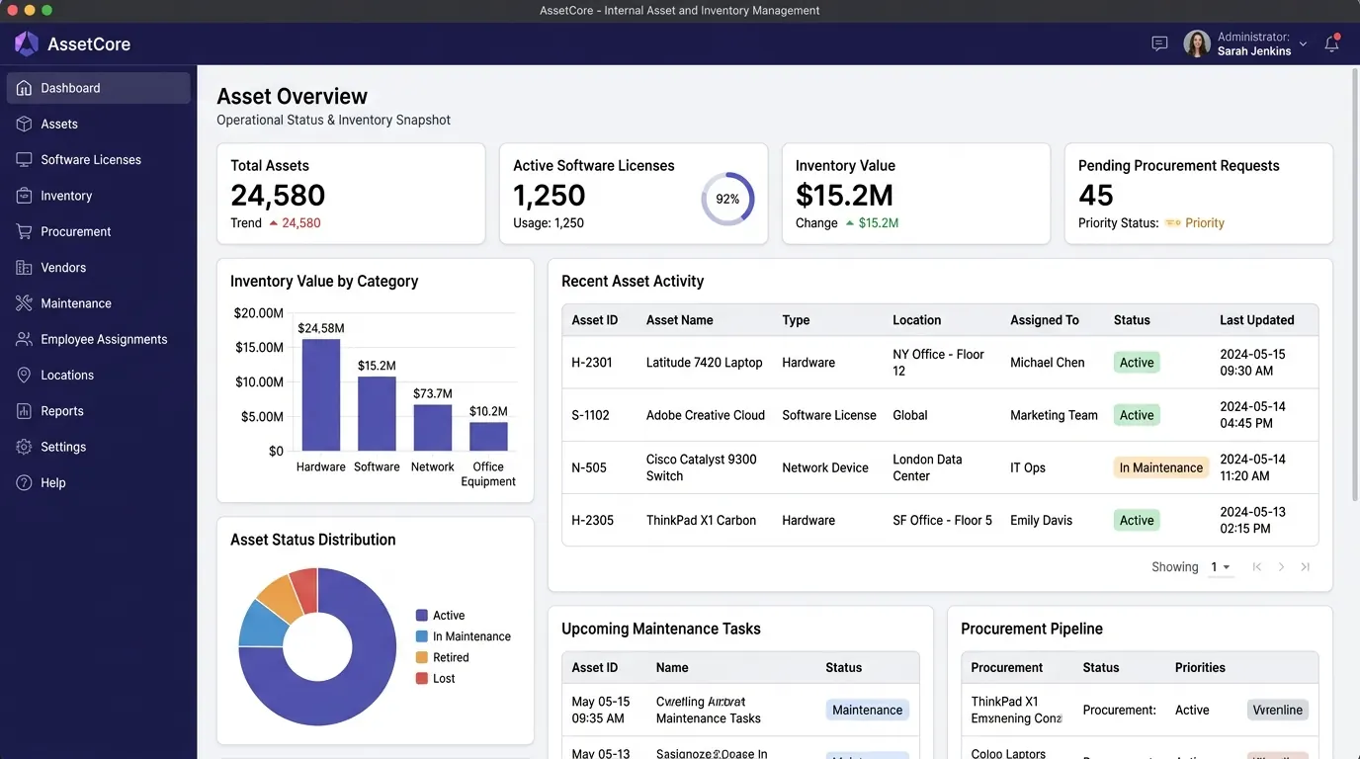Sort by the Last Updated column header

(1256, 320)
